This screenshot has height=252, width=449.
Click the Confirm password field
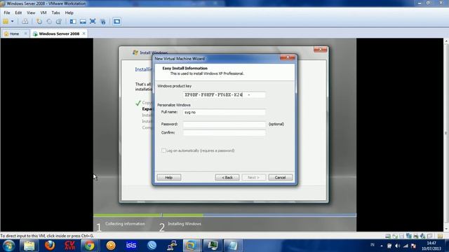224,133
